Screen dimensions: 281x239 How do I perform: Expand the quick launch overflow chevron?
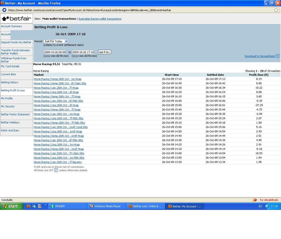(46, 205)
